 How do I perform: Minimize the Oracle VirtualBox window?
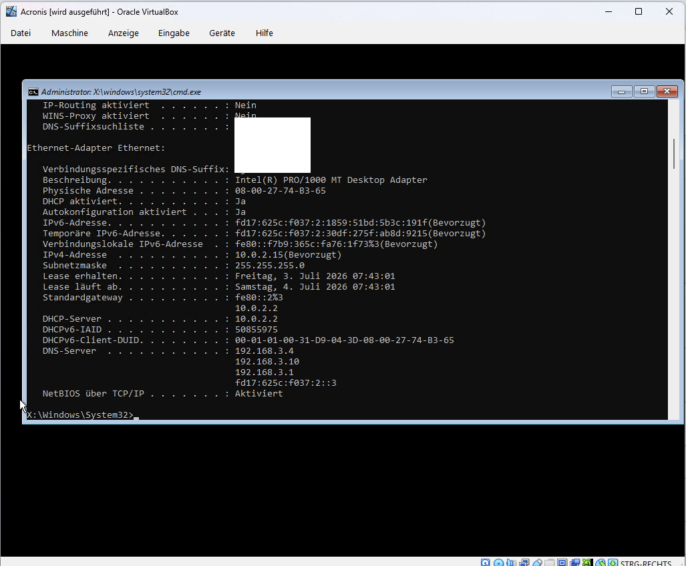click(608, 11)
